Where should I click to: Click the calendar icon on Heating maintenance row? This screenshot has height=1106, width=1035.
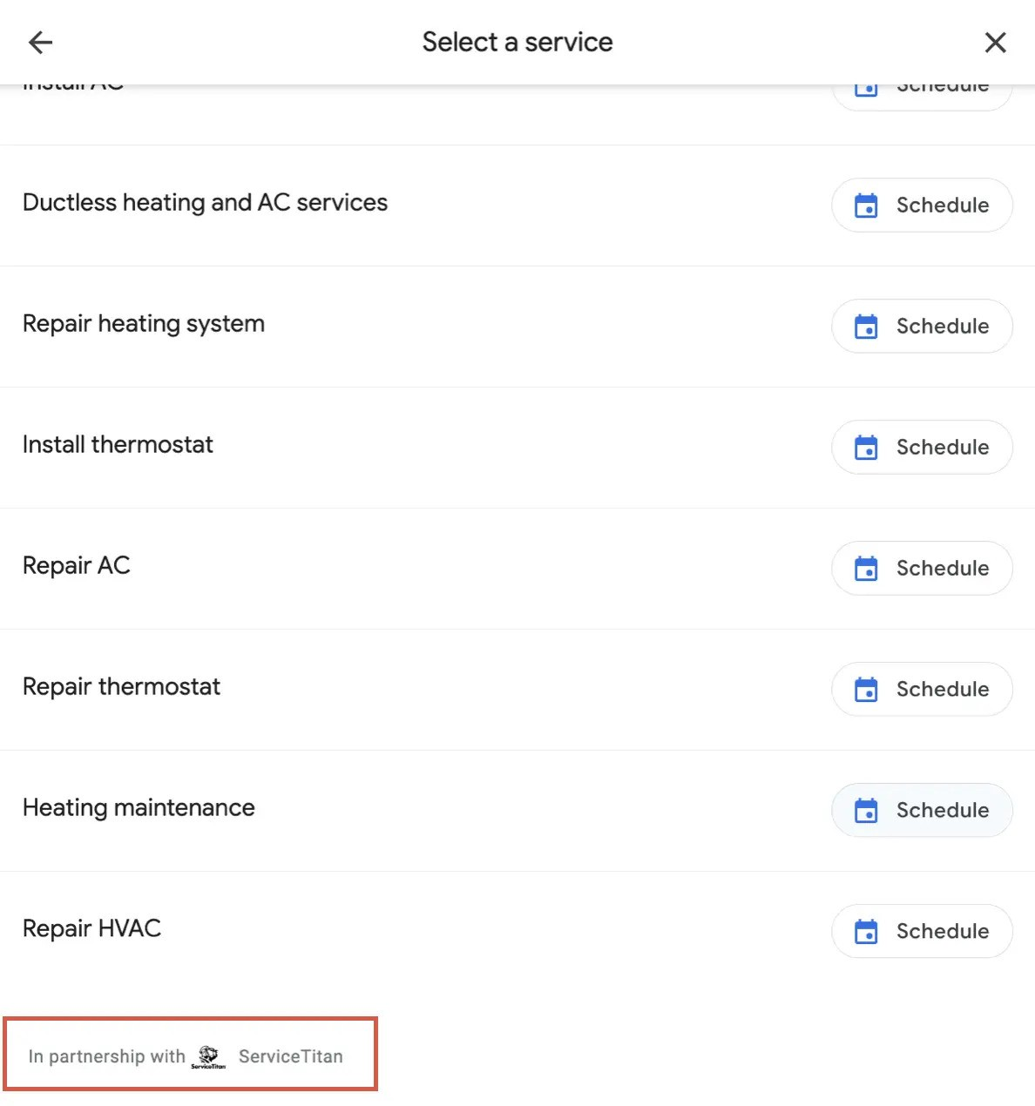click(865, 810)
